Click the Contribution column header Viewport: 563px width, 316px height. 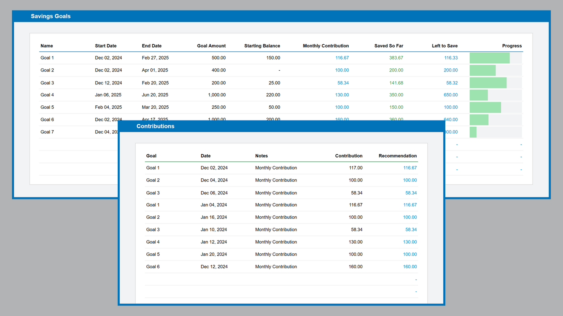pos(349,156)
